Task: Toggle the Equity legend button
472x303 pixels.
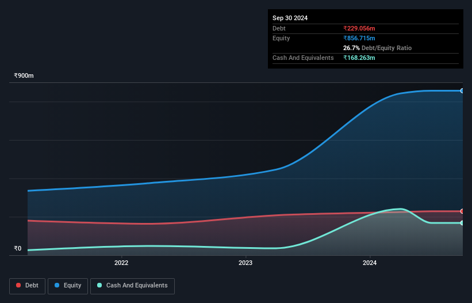Action: pyautogui.click(x=68, y=286)
